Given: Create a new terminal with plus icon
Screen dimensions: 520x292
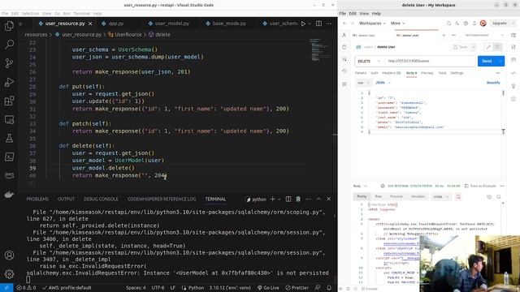Looking at the screenshot, I should (x=273, y=199).
